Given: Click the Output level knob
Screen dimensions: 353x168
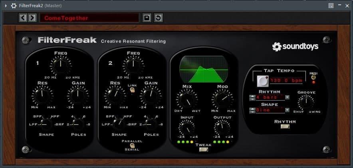Looking at the screenshot, I should point(222,128).
